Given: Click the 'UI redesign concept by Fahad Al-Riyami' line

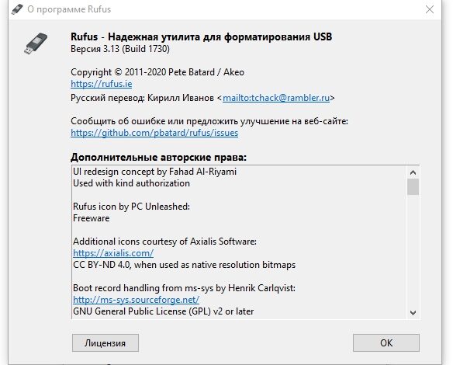Looking at the screenshot, I should pyautogui.click(x=154, y=172).
